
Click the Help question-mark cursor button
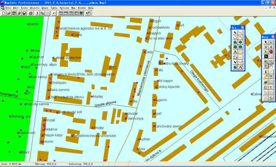tap(88, 13)
